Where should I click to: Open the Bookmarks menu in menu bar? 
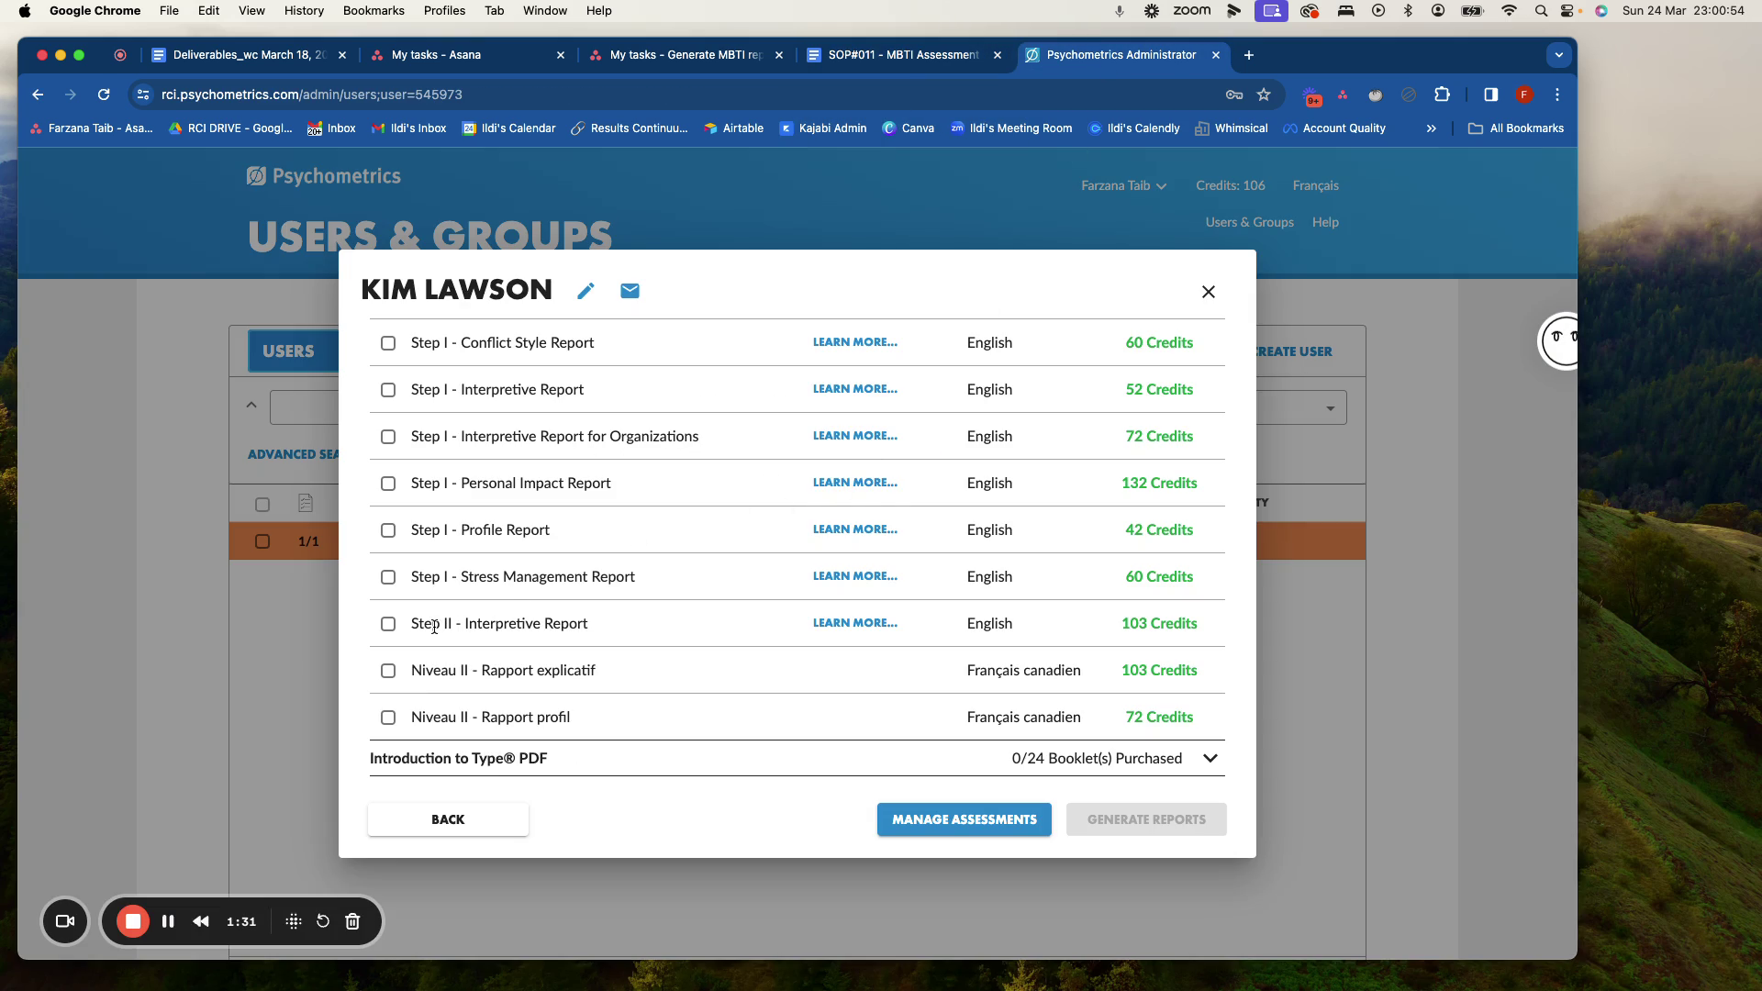(373, 11)
